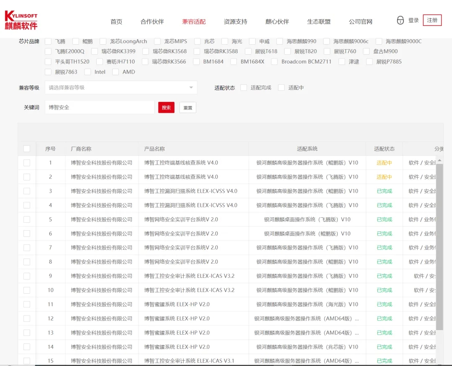Click the red 搜索 button
This screenshot has width=452, height=366.
[x=166, y=108]
